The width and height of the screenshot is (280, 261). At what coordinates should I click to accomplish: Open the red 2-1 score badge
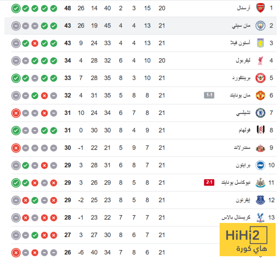[209, 182]
